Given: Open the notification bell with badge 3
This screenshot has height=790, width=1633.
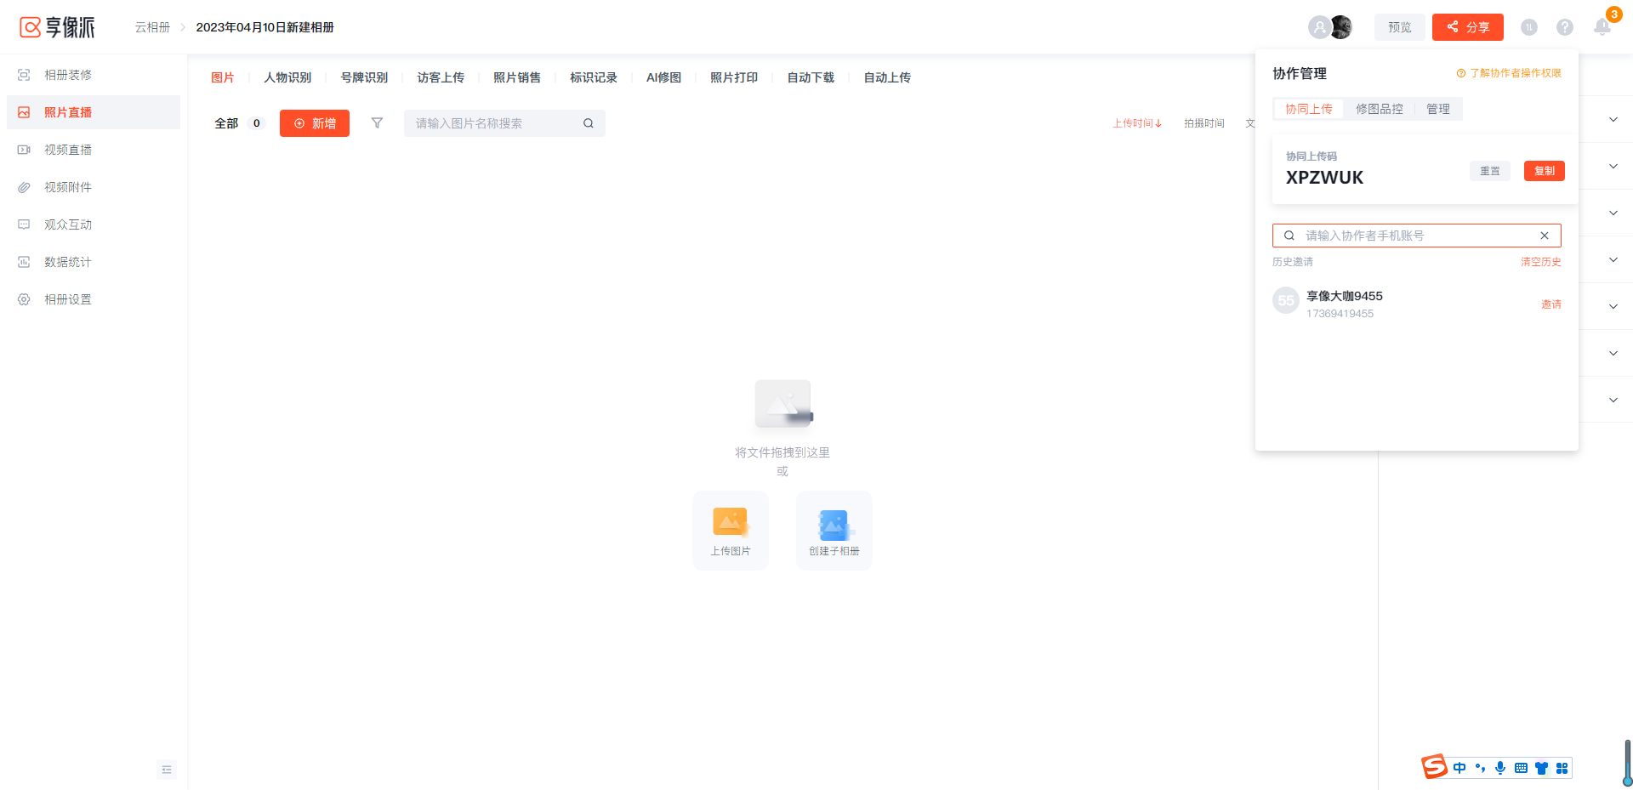Looking at the screenshot, I should pos(1602,26).
